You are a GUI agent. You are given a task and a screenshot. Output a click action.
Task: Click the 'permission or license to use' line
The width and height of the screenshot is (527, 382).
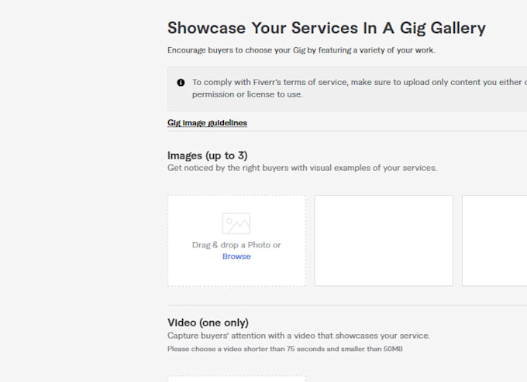point(247,94)
